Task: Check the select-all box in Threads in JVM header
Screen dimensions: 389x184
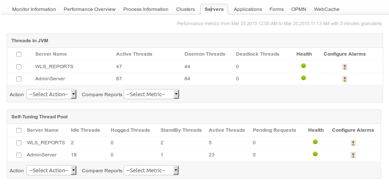Action: (18, 54)
